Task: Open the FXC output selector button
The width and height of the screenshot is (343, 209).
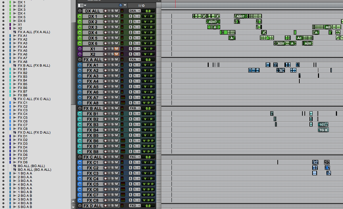Action: click(133, 157)
